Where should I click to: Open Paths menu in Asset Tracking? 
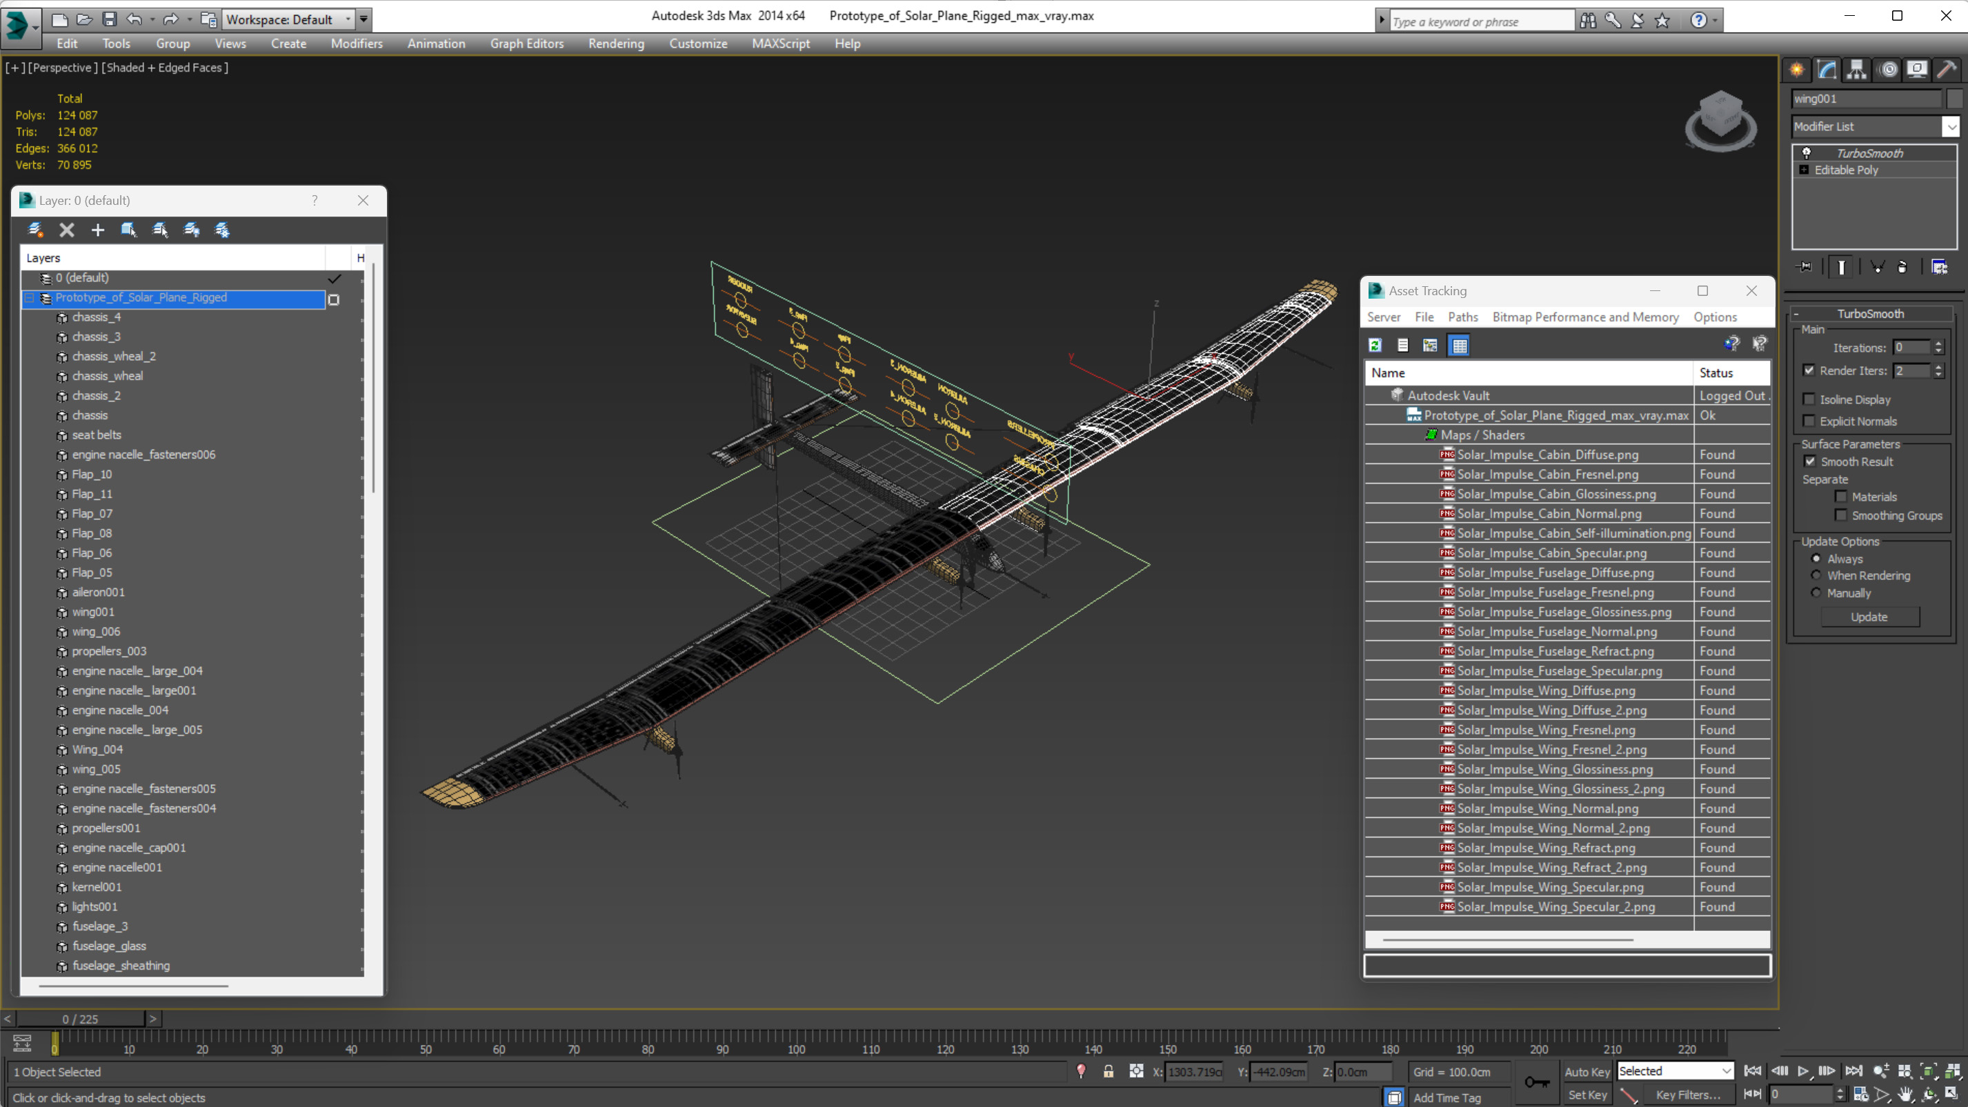(1462, 317)
